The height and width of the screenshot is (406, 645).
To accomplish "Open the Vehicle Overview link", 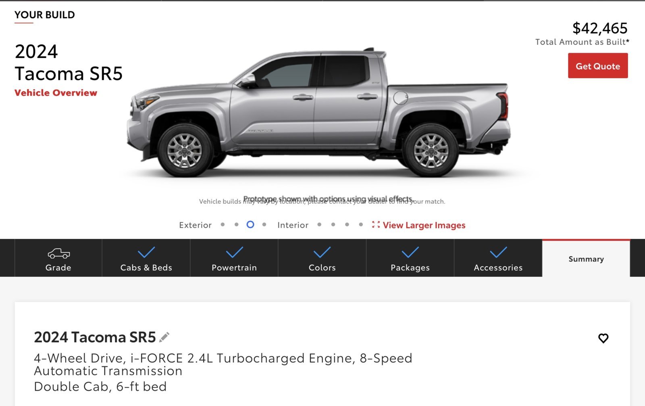I will click(56, 93).
